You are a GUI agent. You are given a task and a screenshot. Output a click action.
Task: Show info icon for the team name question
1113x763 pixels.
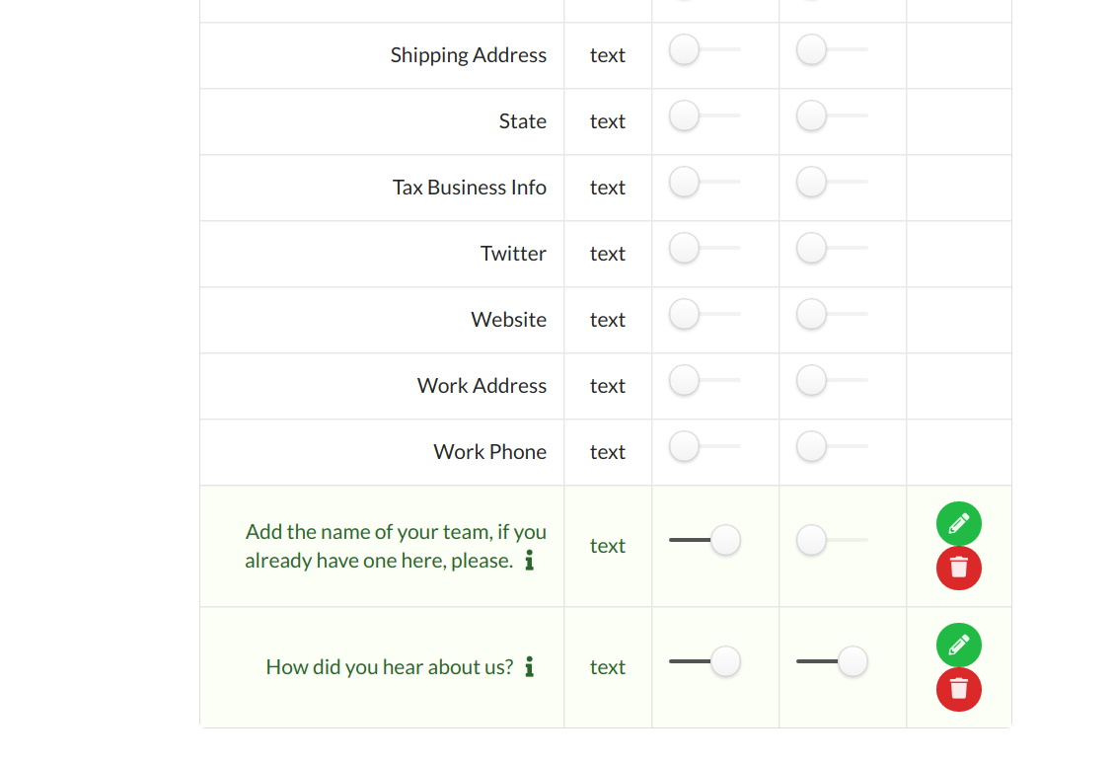point(529,561)
